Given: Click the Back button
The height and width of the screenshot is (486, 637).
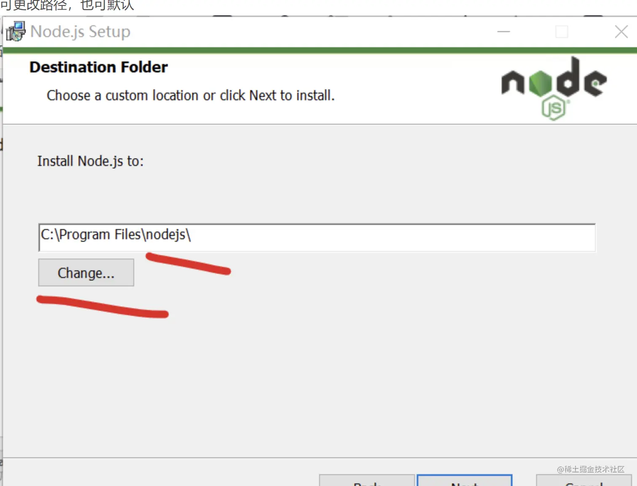Looking at the screenshot, I should point(367,480).
